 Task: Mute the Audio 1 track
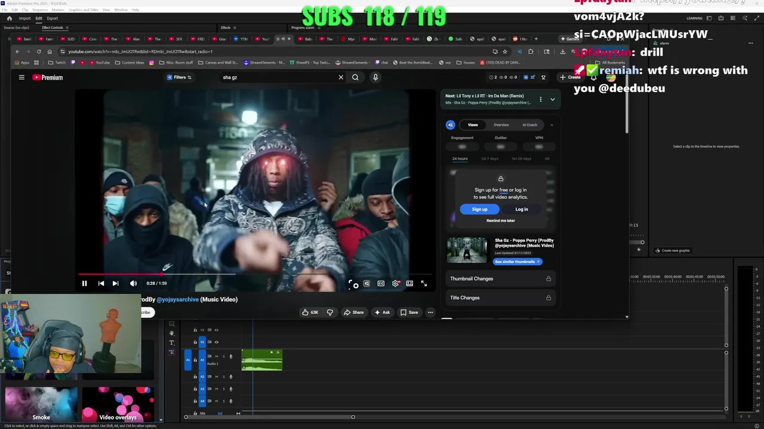coord(216,356)
